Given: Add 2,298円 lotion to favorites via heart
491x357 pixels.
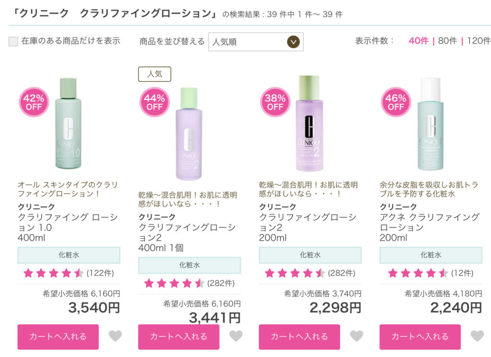Looking at the screenshot, I should pyautogui.click(x=356, y=336).
